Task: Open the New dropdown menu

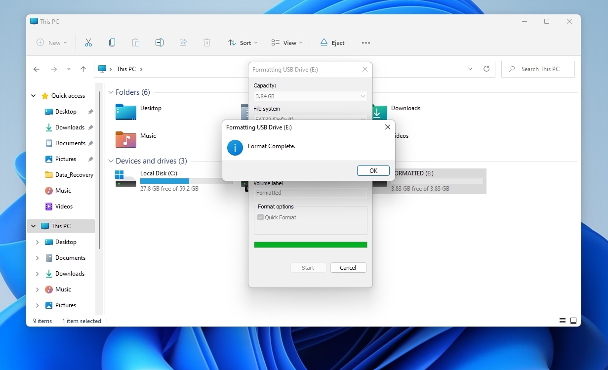Action: pos(52,43)
